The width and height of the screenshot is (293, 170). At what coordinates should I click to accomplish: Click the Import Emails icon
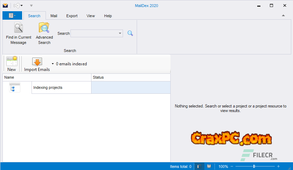click(37, 62)
